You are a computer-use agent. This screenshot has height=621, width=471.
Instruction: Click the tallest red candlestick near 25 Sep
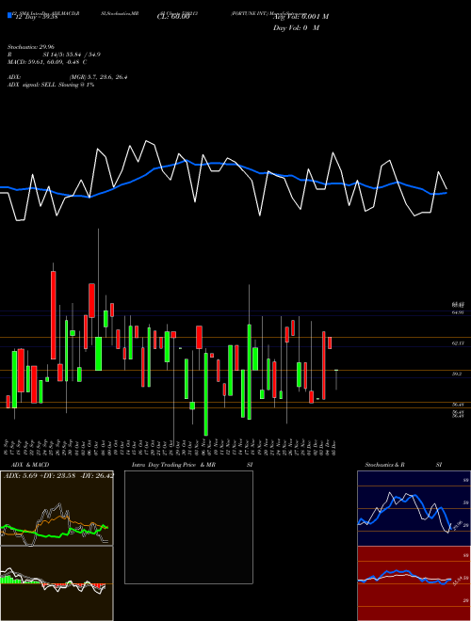[53, 315]
